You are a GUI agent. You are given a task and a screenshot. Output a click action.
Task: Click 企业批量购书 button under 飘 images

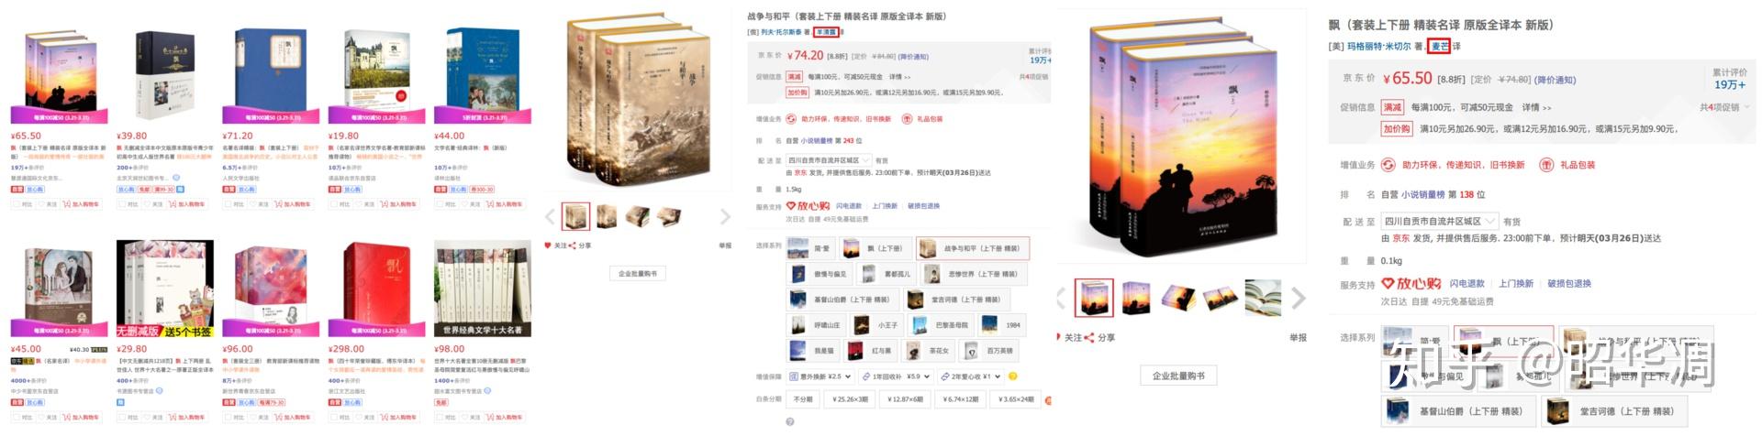coord(1178,376)
